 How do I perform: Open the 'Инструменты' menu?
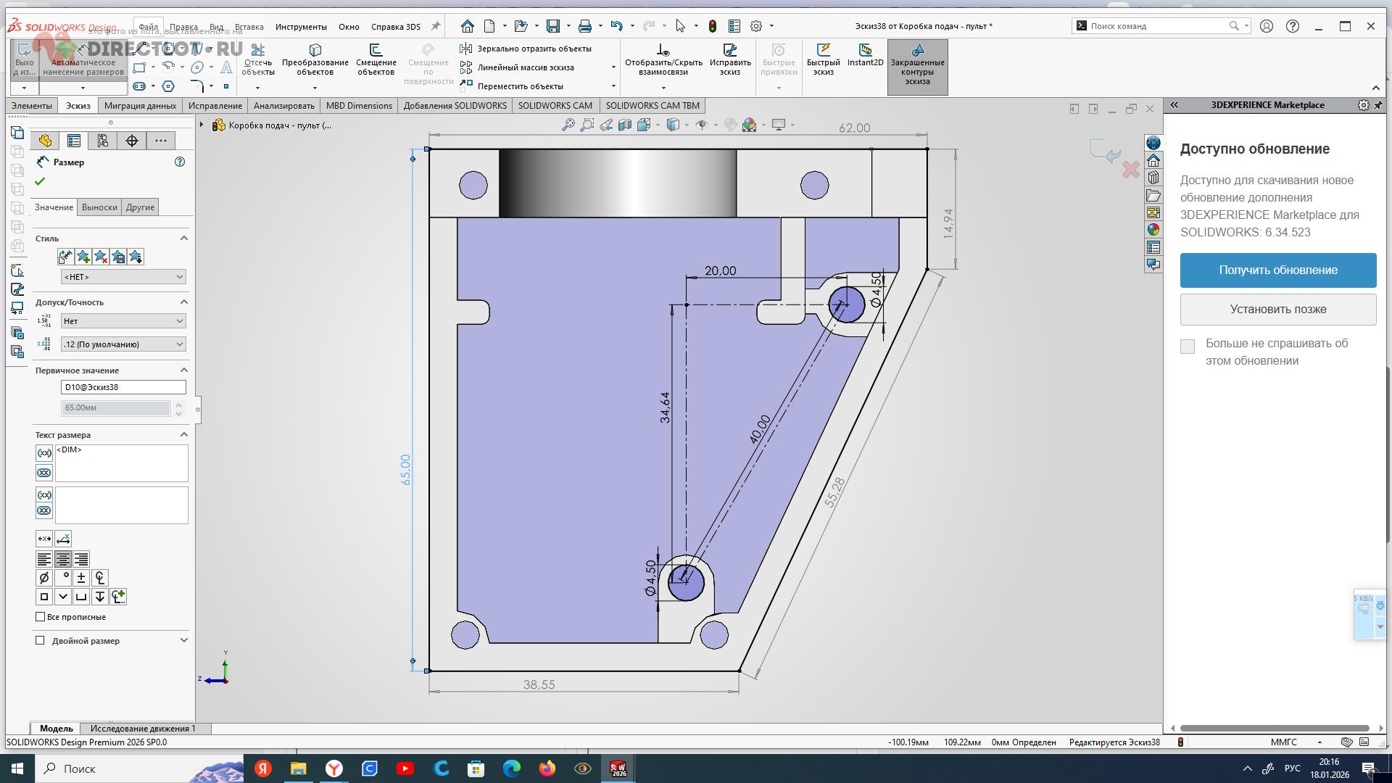point(300,27)
